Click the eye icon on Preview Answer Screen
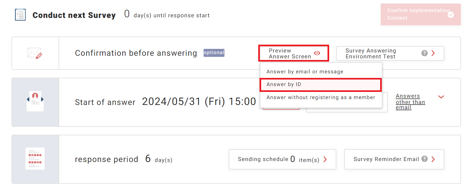The height and width of the screenshot is (191, 471). (x=317, y=53)
